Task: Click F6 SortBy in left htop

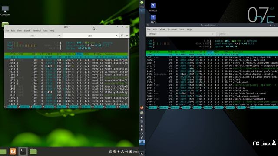Action: [x=72, y=107]
